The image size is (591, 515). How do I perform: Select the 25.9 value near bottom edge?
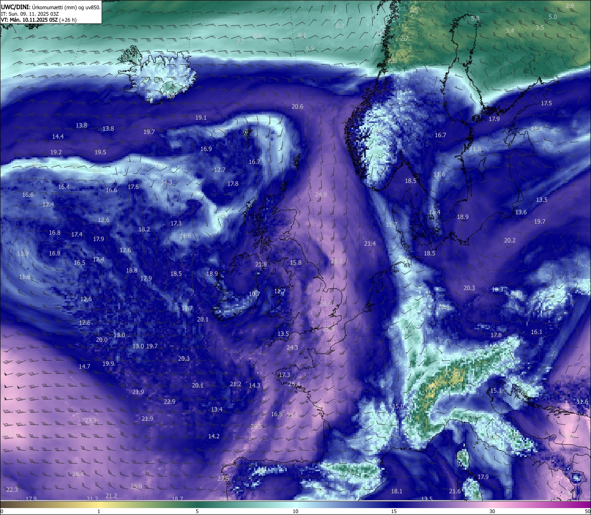click(x=136, y=486)
